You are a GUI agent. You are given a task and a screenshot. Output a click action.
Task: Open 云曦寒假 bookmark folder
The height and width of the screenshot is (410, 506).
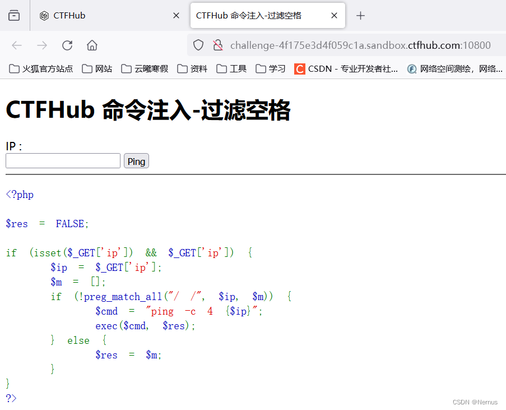145,69
